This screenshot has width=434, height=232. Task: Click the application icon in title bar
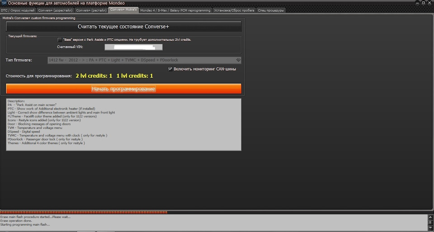(4, 3)
